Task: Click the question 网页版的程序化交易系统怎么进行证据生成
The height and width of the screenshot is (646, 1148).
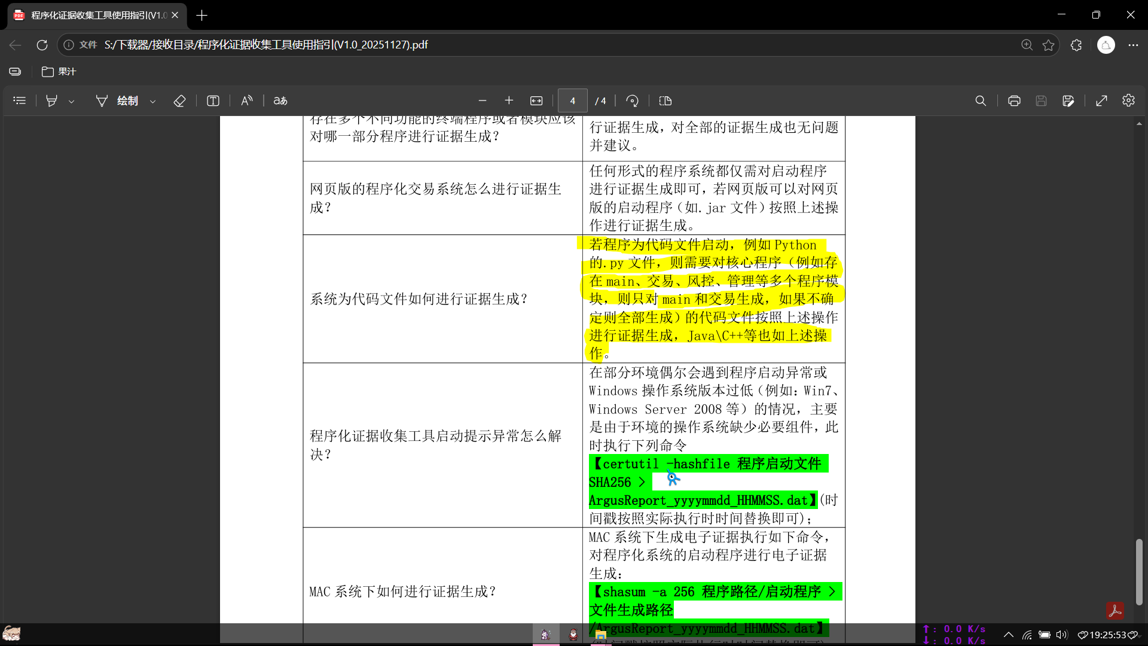Action: point(435,198)
